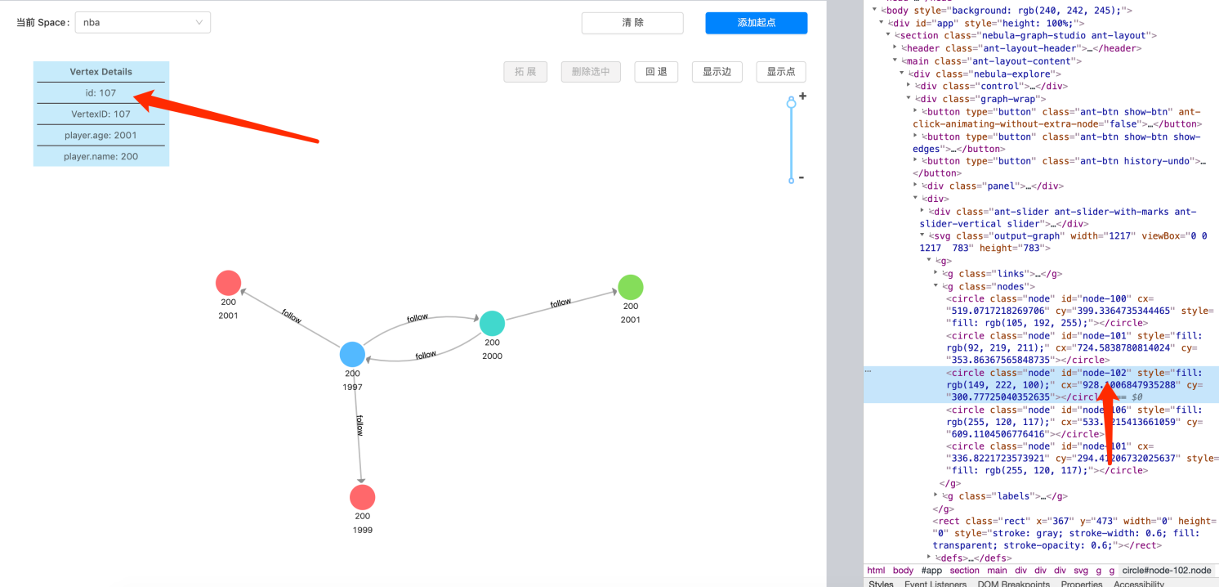Click the zoom-in plus icon above the slider

pos(802,96)
